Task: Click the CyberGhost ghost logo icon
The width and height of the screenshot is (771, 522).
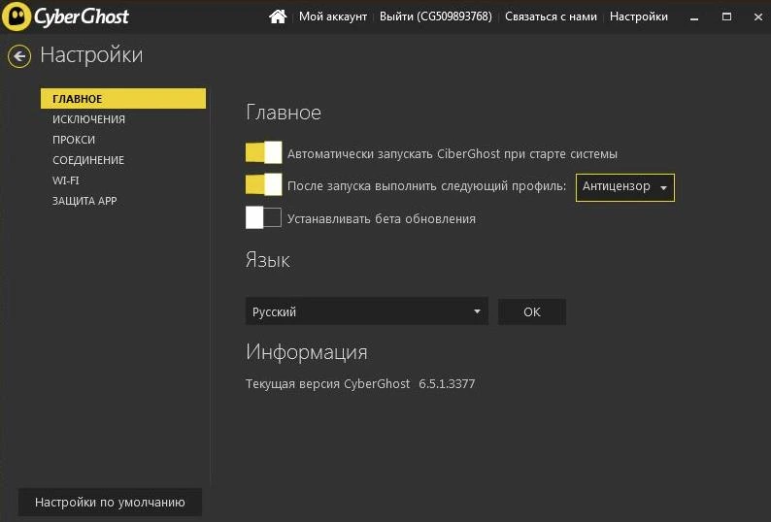Action: (x=17, y=16)
